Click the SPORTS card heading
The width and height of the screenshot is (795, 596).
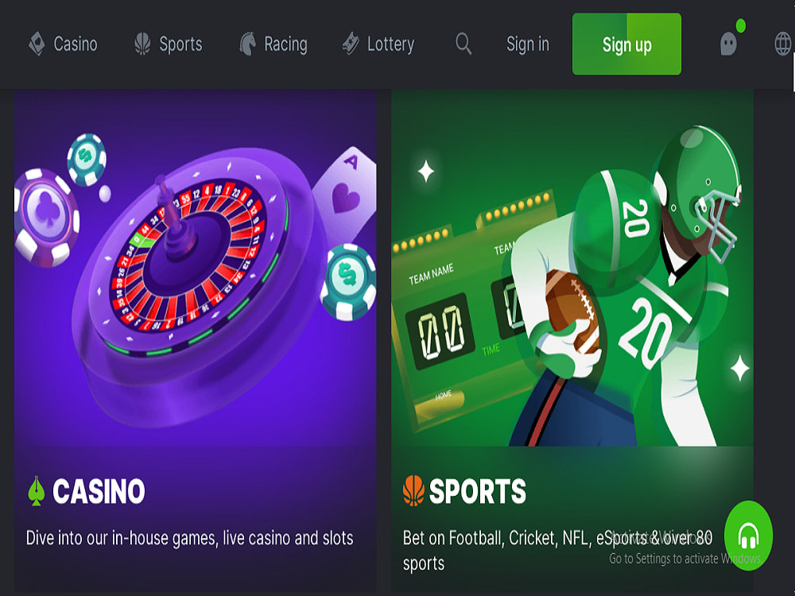pyautogui.click(x=478, y=490)
